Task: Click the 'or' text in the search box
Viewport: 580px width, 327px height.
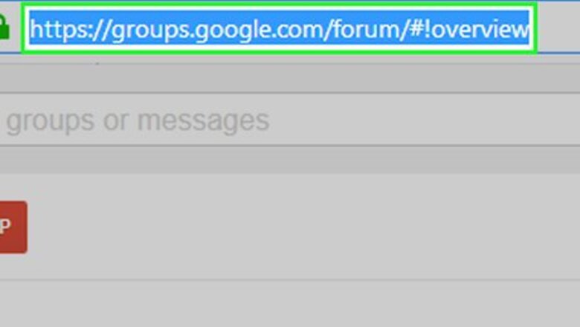Action: (x=116, y=121)
